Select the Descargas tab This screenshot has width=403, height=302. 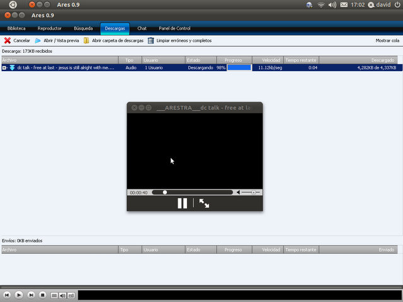(115, 28)
